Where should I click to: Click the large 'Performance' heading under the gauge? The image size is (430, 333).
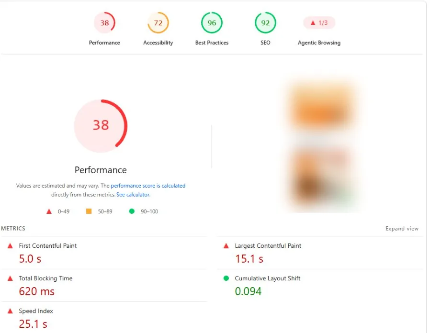101,170
